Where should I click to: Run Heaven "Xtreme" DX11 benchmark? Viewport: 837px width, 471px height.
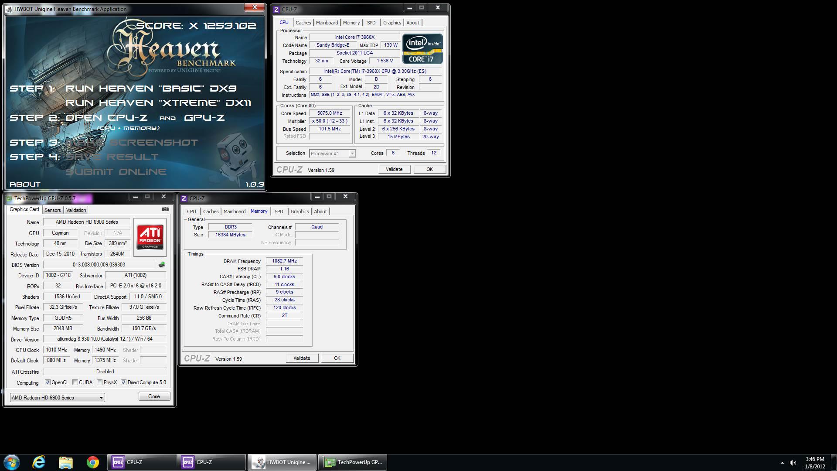(158, 103)
